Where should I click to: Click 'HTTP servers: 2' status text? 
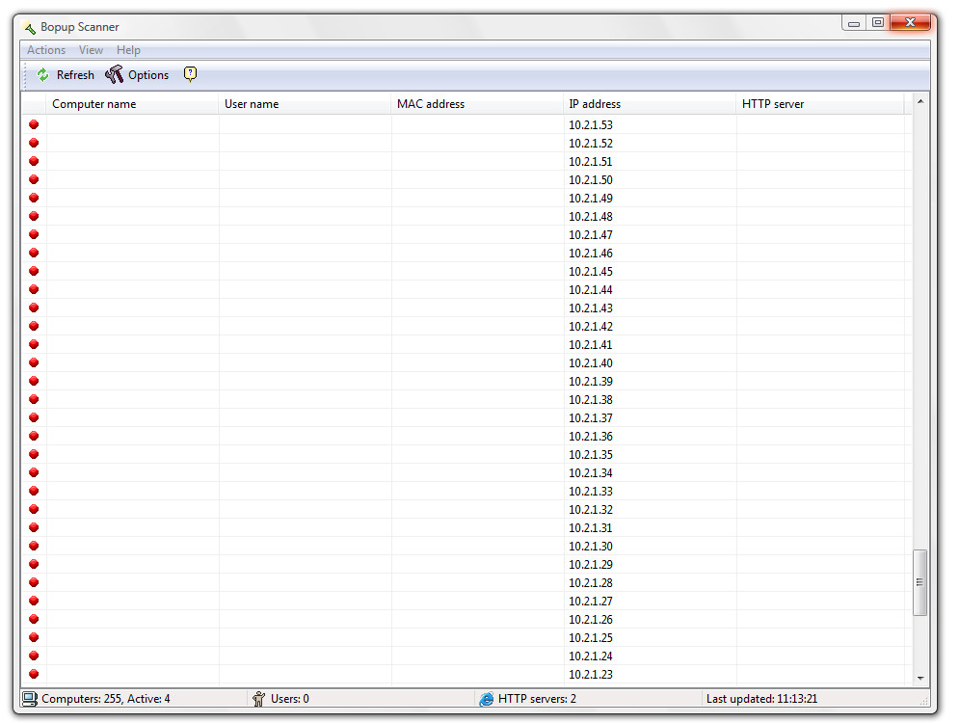tap(537, 699)
